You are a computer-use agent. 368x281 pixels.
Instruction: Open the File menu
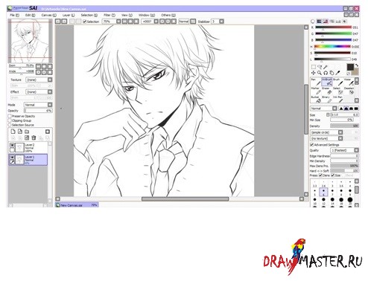click(x=14, y=15)
